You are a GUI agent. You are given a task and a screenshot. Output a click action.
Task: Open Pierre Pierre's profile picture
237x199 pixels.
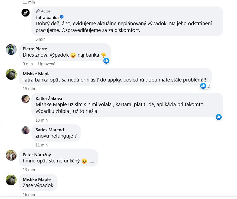tap(11, 49)
